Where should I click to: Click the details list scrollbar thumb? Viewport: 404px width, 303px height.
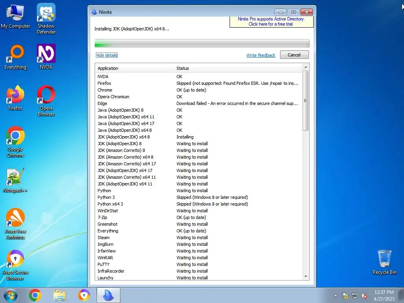tap(306, 101)
